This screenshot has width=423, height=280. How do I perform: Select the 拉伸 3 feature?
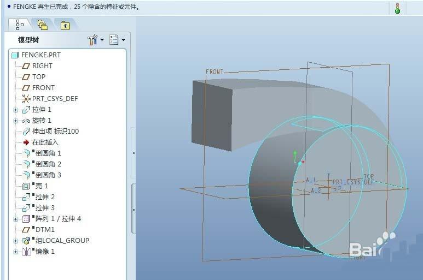(x=45, y=207)
